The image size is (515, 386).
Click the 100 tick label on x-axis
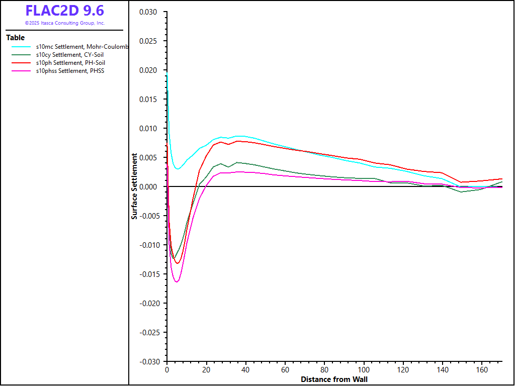(364, 370)
